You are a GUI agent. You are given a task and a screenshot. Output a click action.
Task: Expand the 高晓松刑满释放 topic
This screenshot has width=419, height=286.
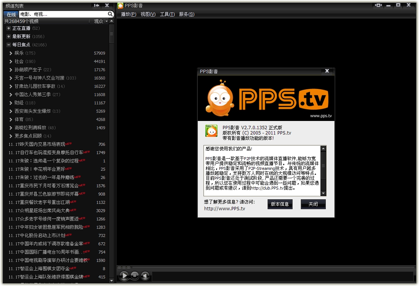(x=11, y=127)
